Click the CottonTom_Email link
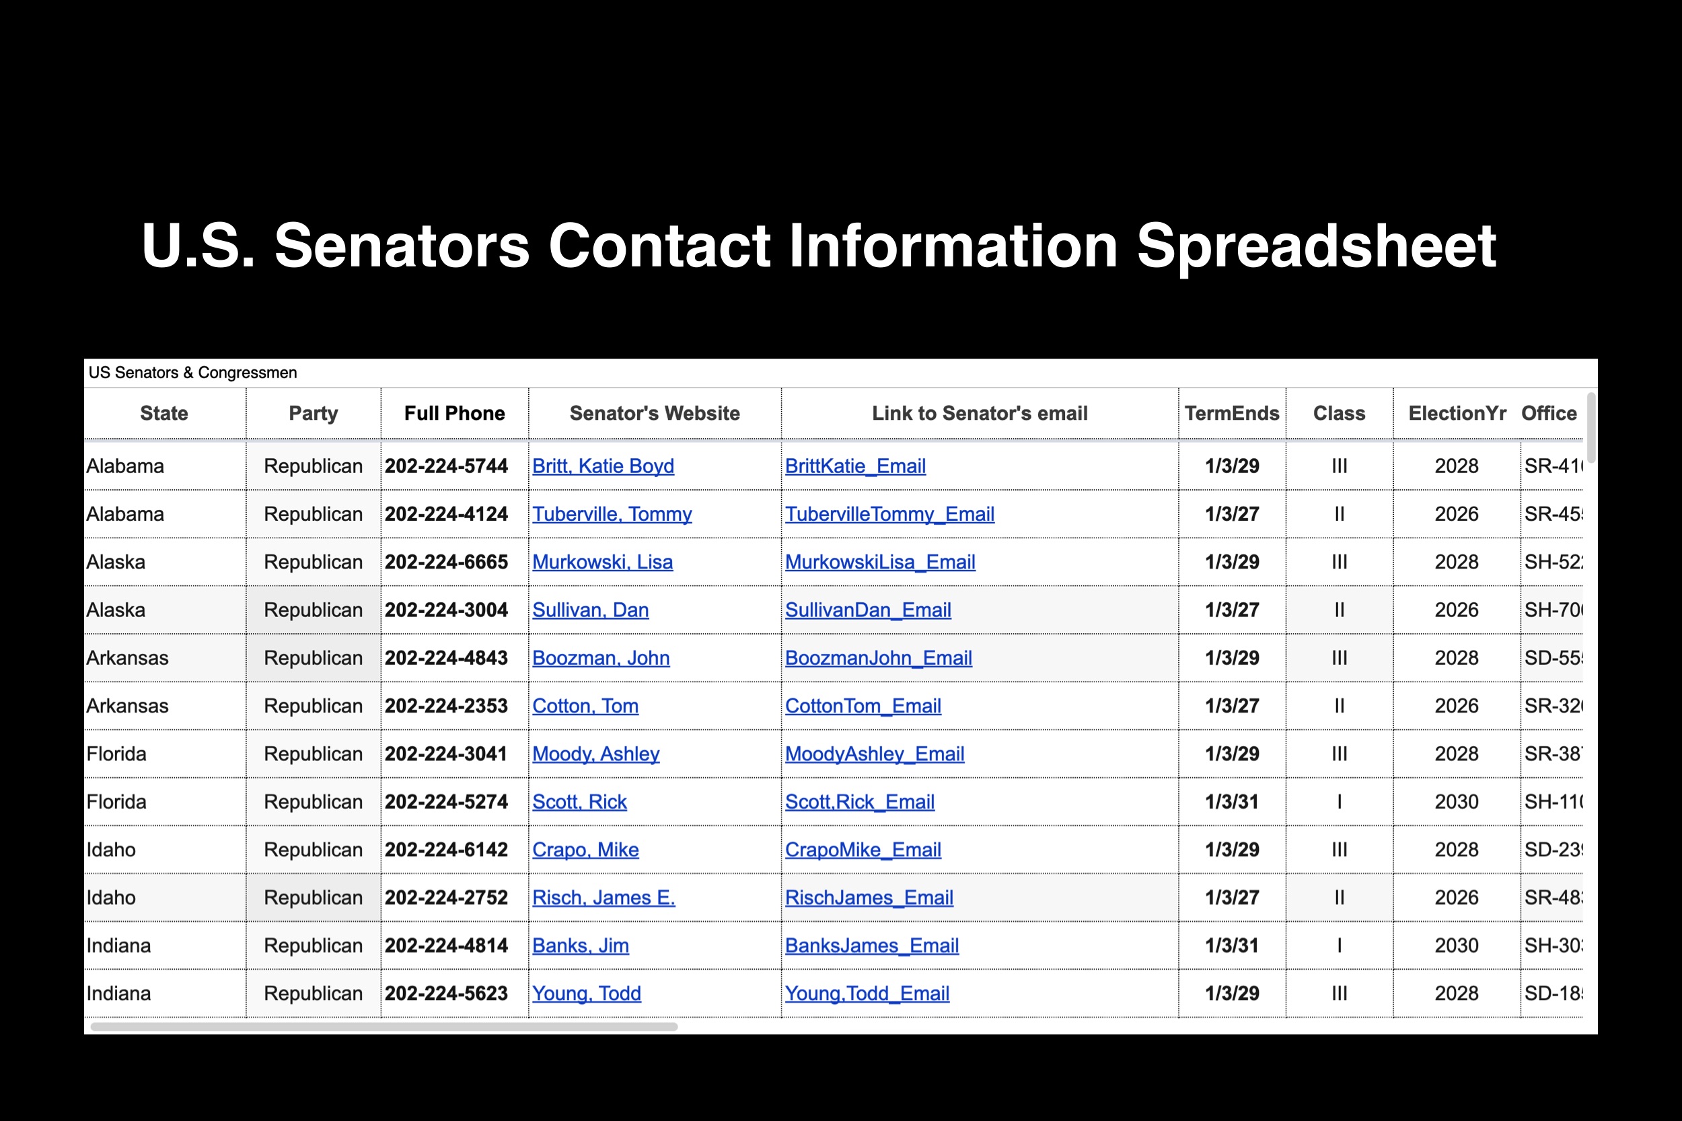Image resolution: width=1682 pixels, height=1121 pixels. [863, 706]
